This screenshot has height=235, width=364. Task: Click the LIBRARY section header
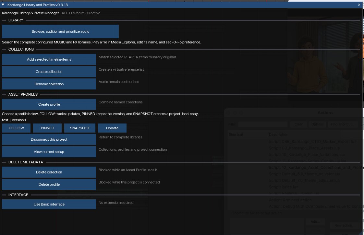[x=16, y=20]
